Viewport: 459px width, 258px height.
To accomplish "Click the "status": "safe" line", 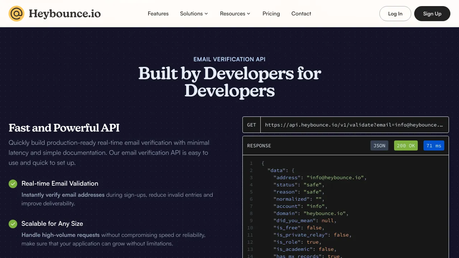I will [299, 185].
